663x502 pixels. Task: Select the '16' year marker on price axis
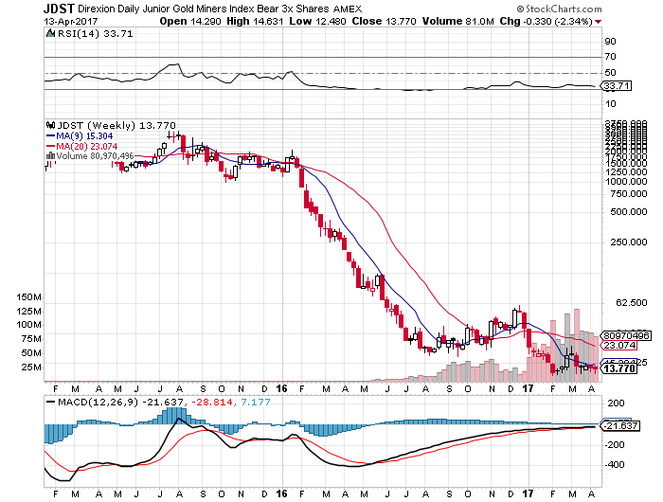[x=282, y=387]
